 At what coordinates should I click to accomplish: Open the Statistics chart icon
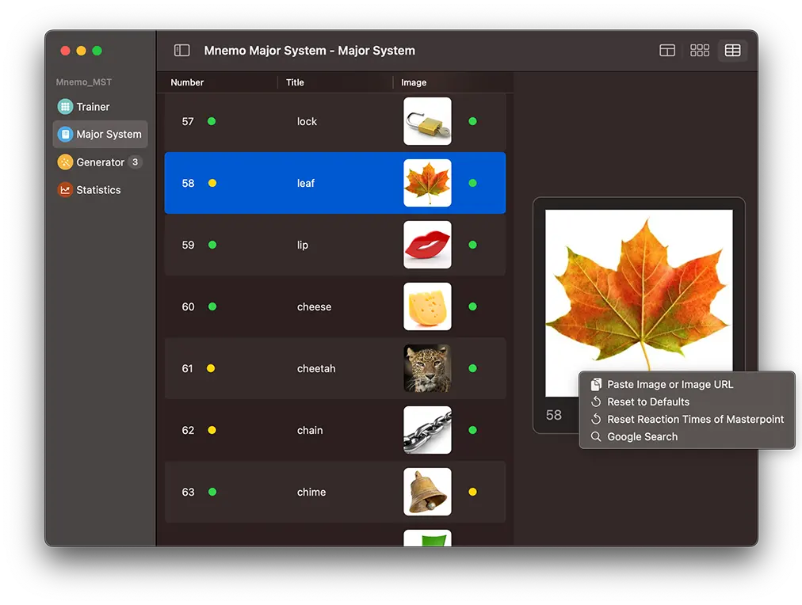[64, 189]
